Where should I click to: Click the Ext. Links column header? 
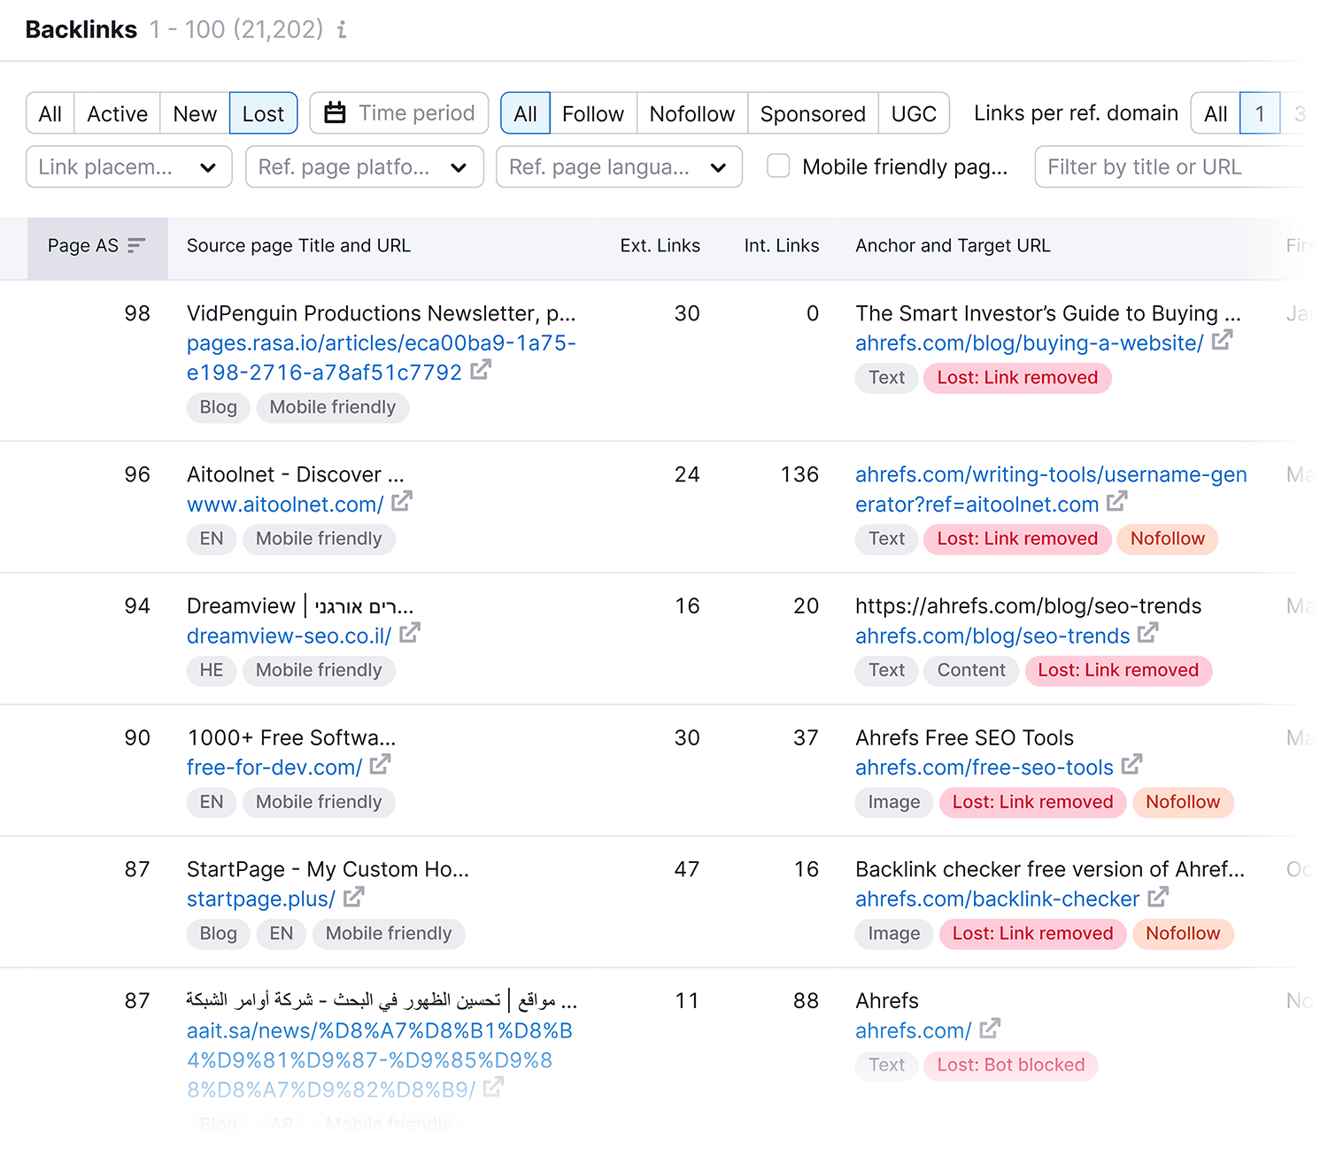coord(660,245)
